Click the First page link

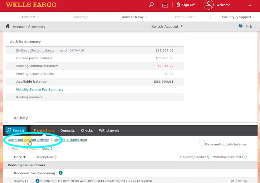pyautogui.click(x=13, y=148)
